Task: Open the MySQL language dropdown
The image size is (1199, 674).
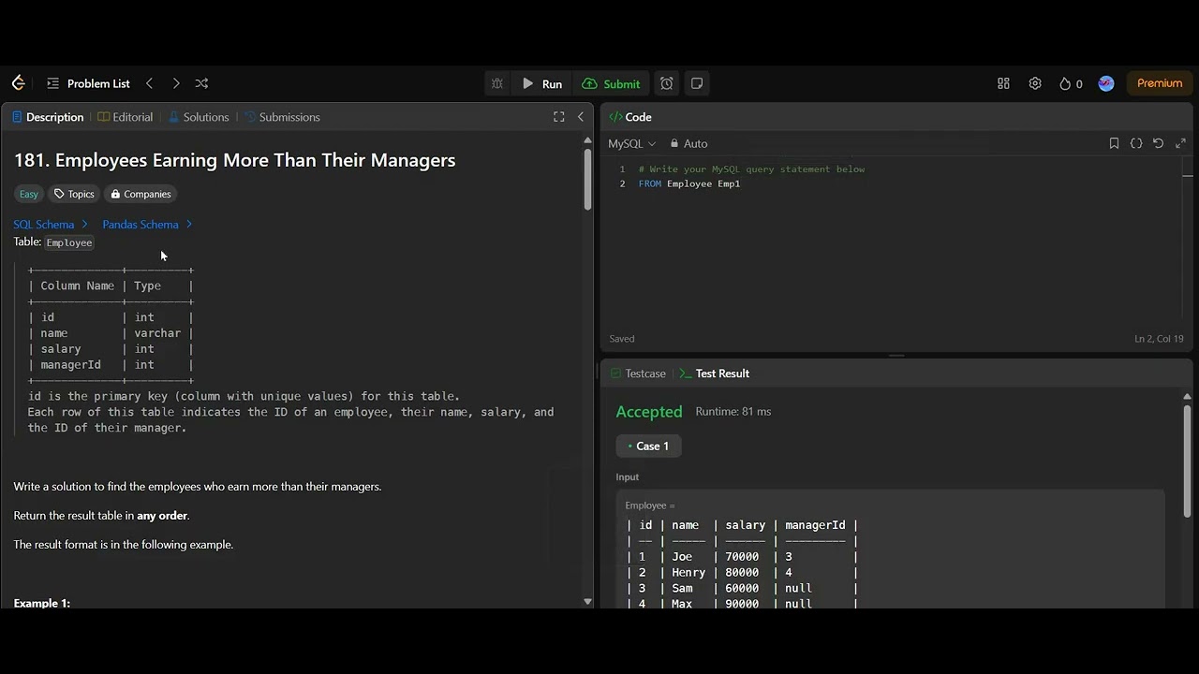Action: coord(632,143)
